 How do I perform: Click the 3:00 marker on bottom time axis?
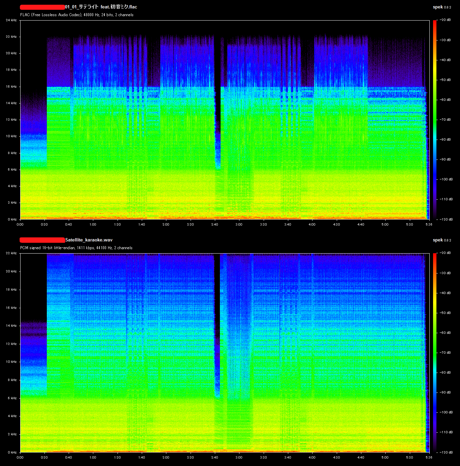[x=239, y=458]
